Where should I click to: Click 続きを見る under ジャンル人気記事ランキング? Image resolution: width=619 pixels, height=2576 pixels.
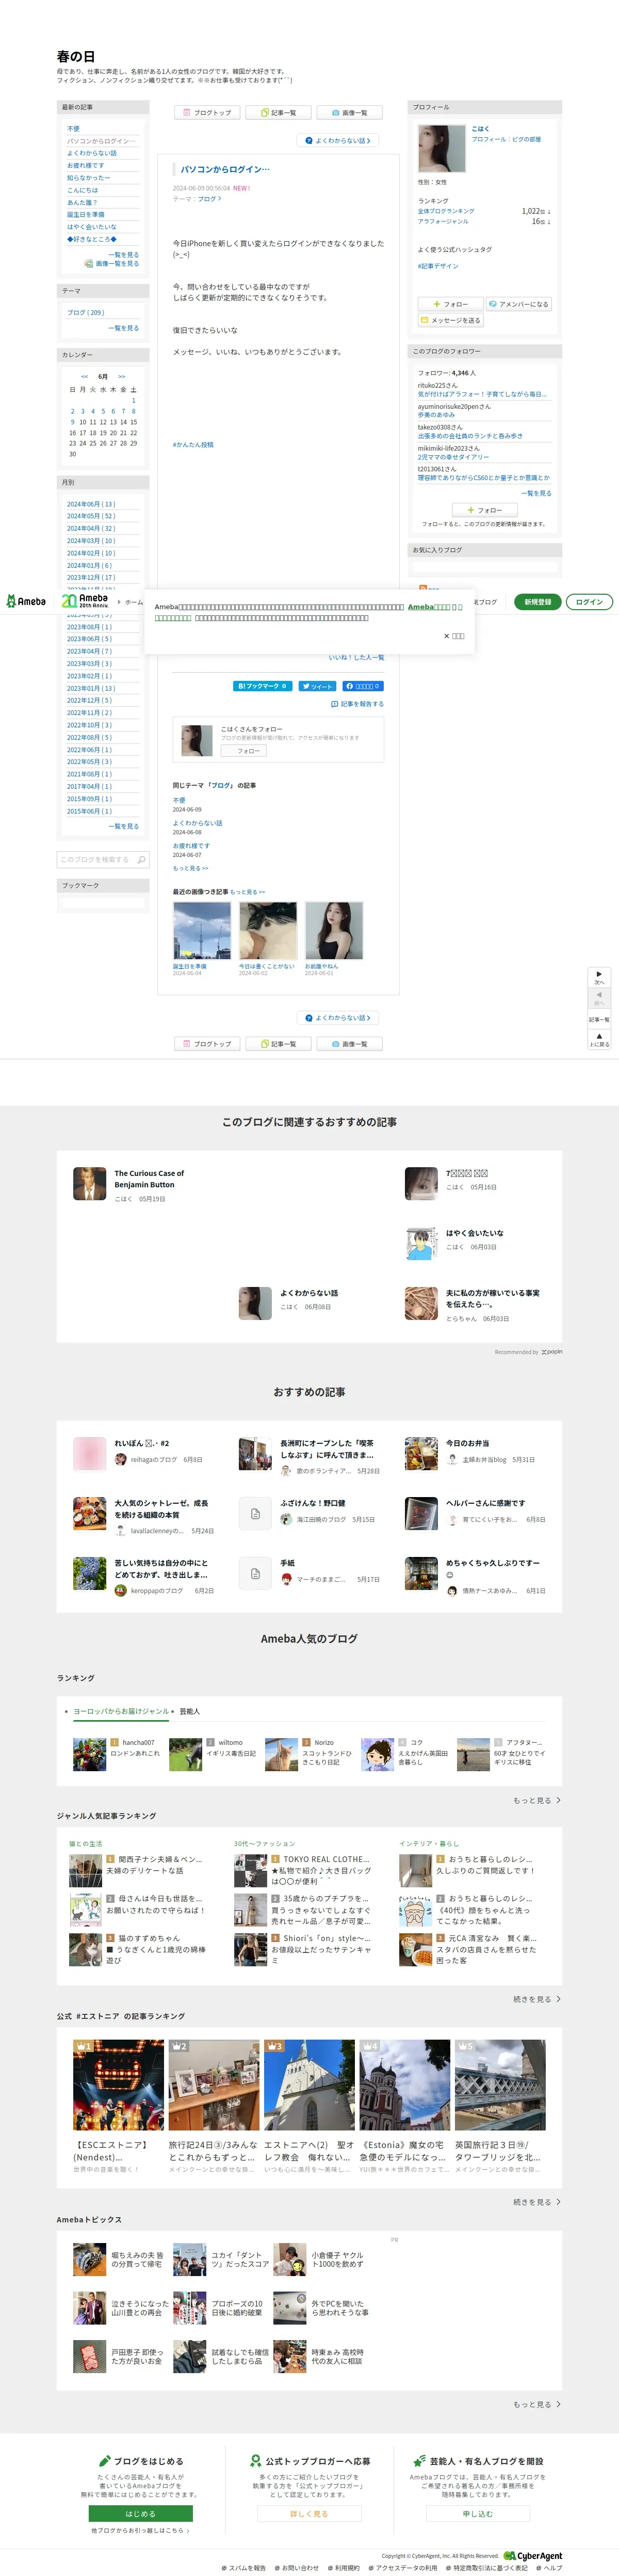pyautogui.click(x=536, y=2000)
